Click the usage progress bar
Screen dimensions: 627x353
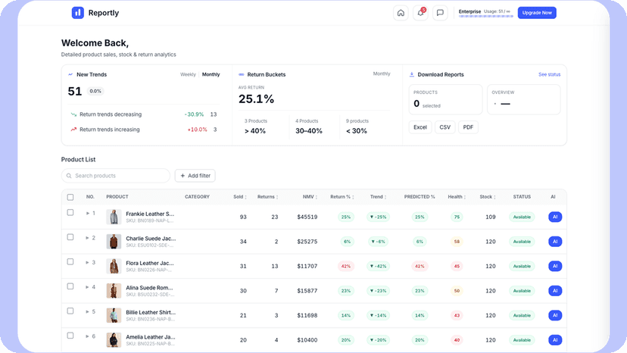(486, 17)
